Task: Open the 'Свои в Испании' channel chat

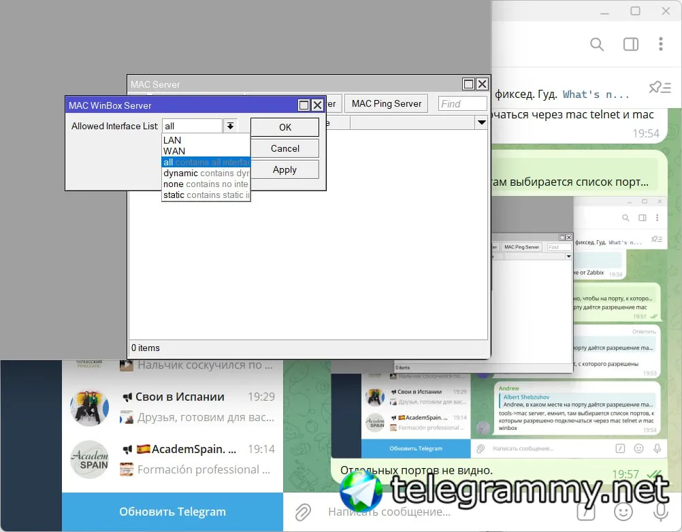Action: pyautogui.click(x=173, y=408)
